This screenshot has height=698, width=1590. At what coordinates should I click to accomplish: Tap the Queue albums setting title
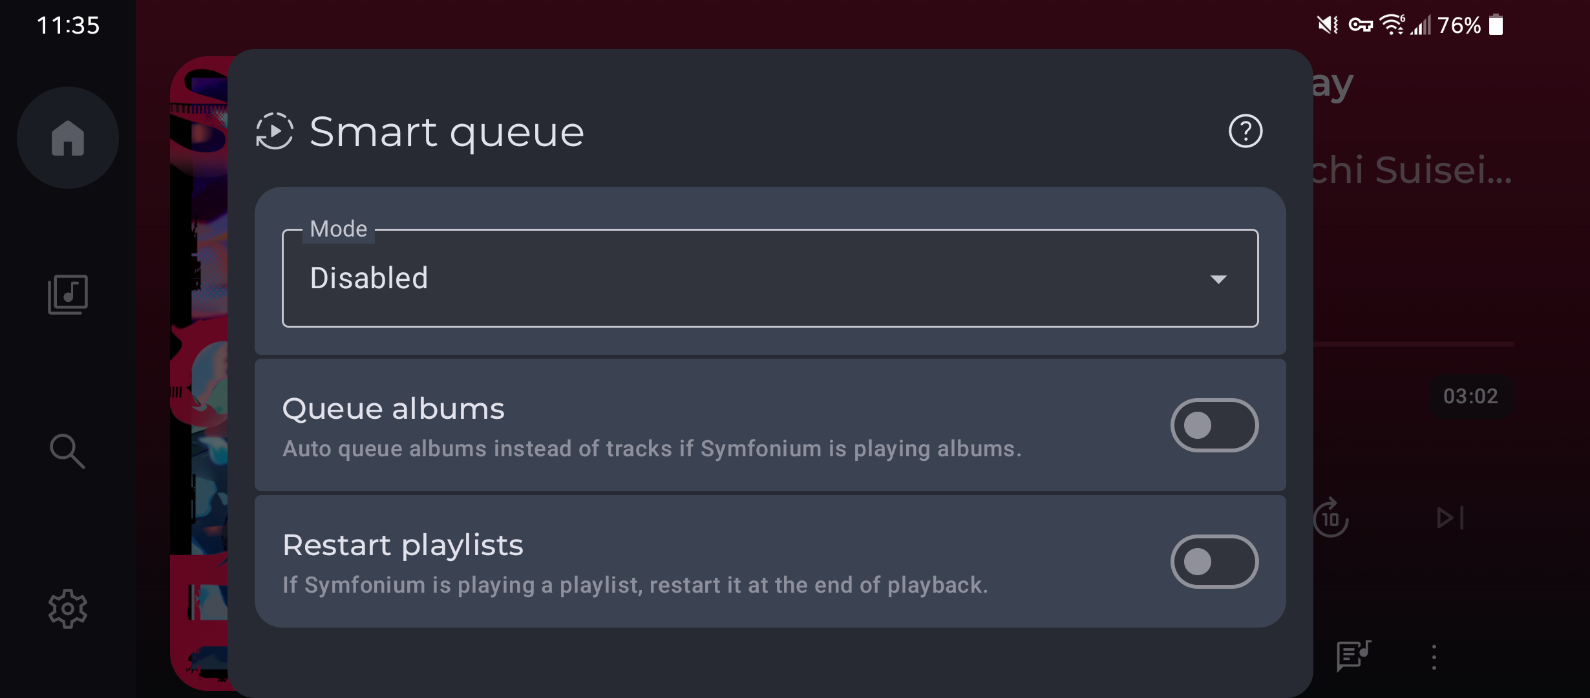(x=394, y=409)
